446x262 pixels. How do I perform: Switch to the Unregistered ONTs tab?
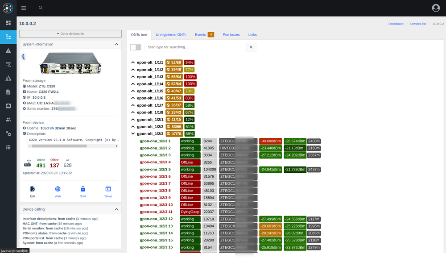coord(171,34)
